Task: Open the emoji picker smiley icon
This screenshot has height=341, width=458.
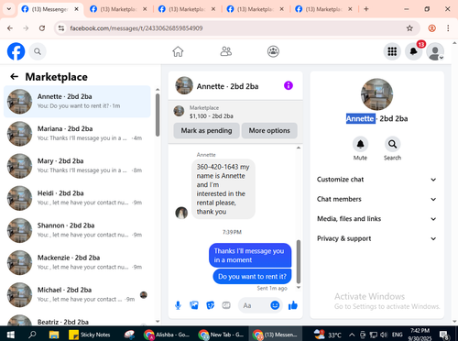Action: tap(275, 305)
